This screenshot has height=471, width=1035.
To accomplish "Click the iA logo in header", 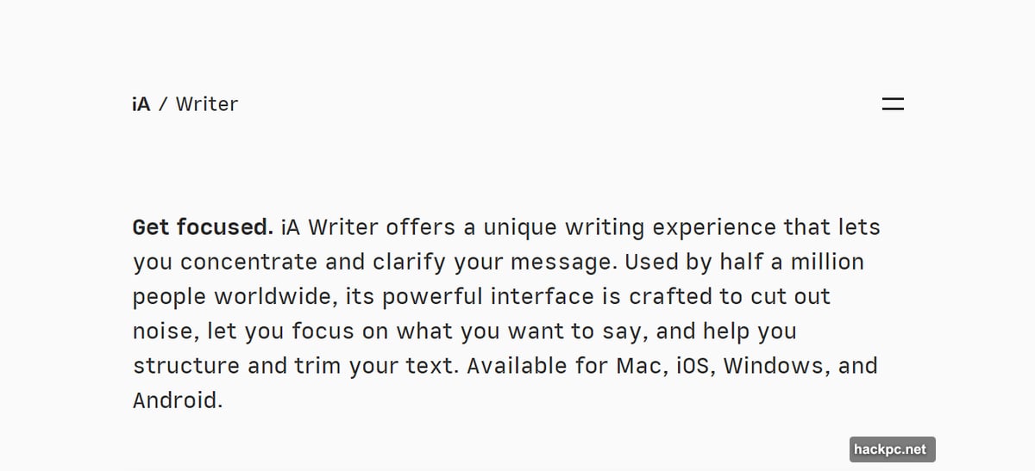I will pyautogui.click(x=141, y=104).
